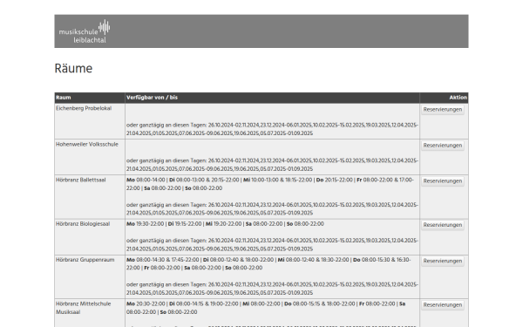
Task: Select the 'Hörbranz Biologiesaal' room name
Action: [x=83, y=224]
